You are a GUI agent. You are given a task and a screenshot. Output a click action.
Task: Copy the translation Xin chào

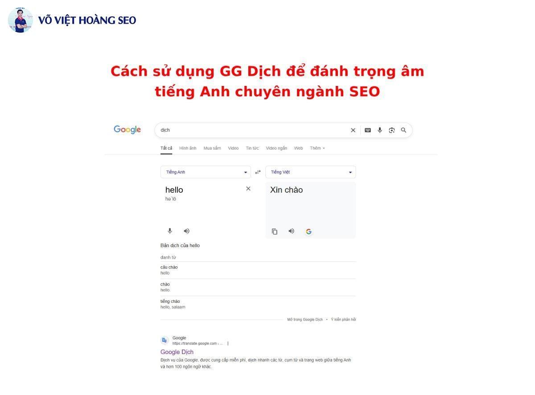click(x=275, y=231)
